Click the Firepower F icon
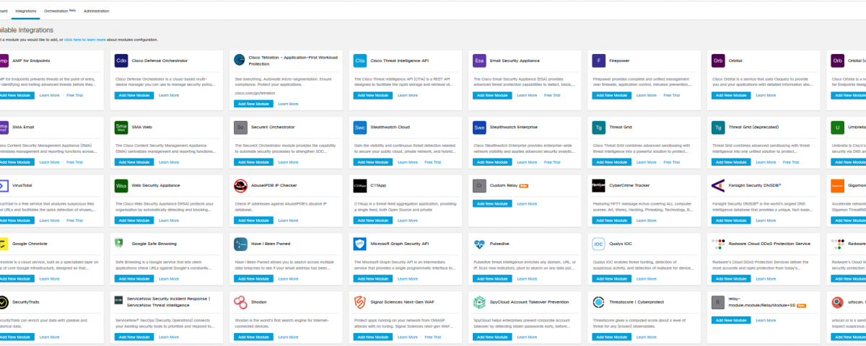This screenshot has height=346, width=866. 598,61
